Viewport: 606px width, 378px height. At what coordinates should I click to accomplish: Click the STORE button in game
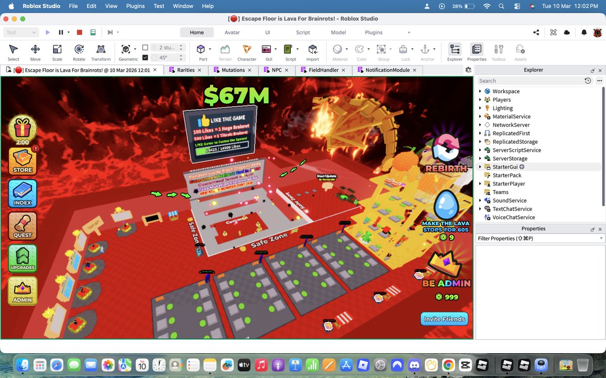coord(23,161)
